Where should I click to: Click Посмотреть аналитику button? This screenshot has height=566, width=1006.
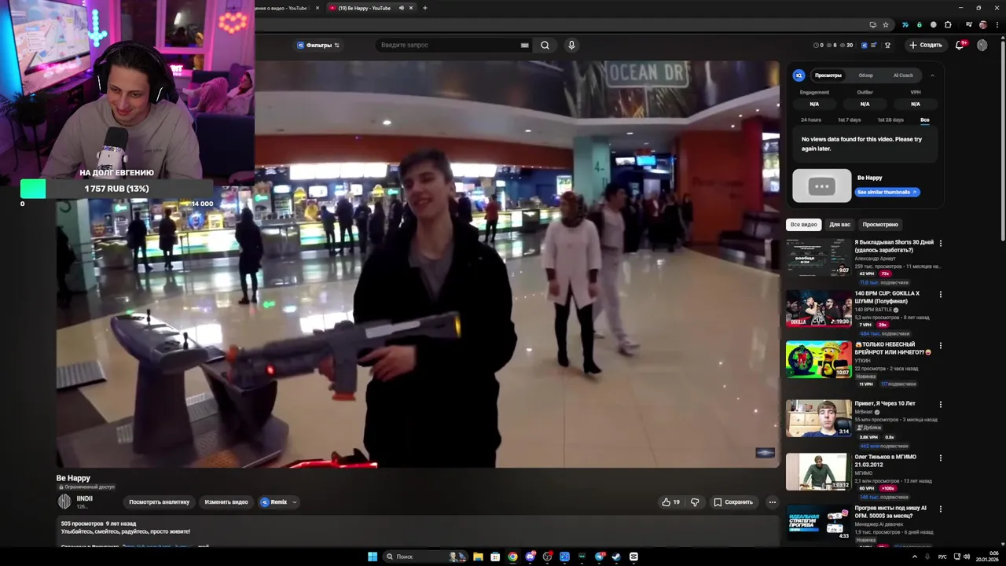(160, 502)
